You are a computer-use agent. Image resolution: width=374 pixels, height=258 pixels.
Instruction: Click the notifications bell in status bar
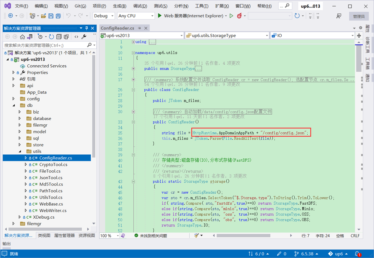tap(357, 254)
